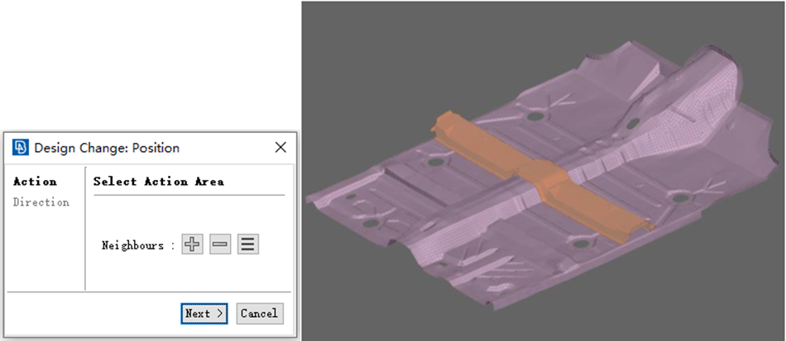Screen dimensions: 786x341
Task: Click the minus icon to remove neighbours
Action: 220,244
